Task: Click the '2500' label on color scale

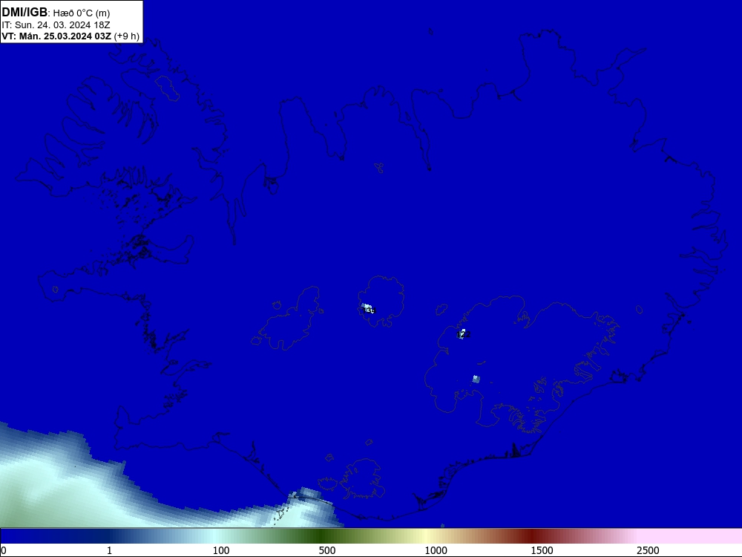Action: (648, 550)
